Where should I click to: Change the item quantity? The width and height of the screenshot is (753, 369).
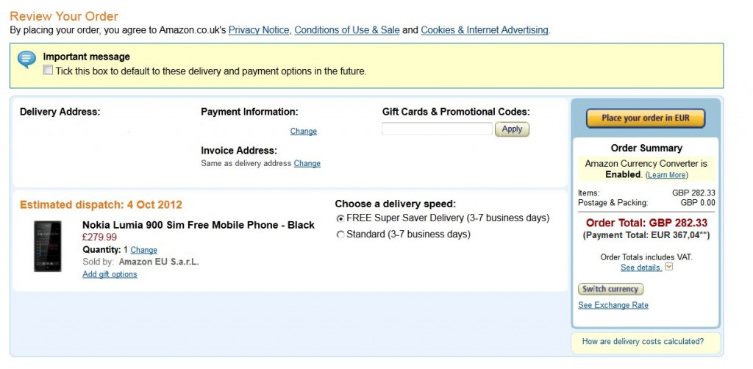point(143,250)
